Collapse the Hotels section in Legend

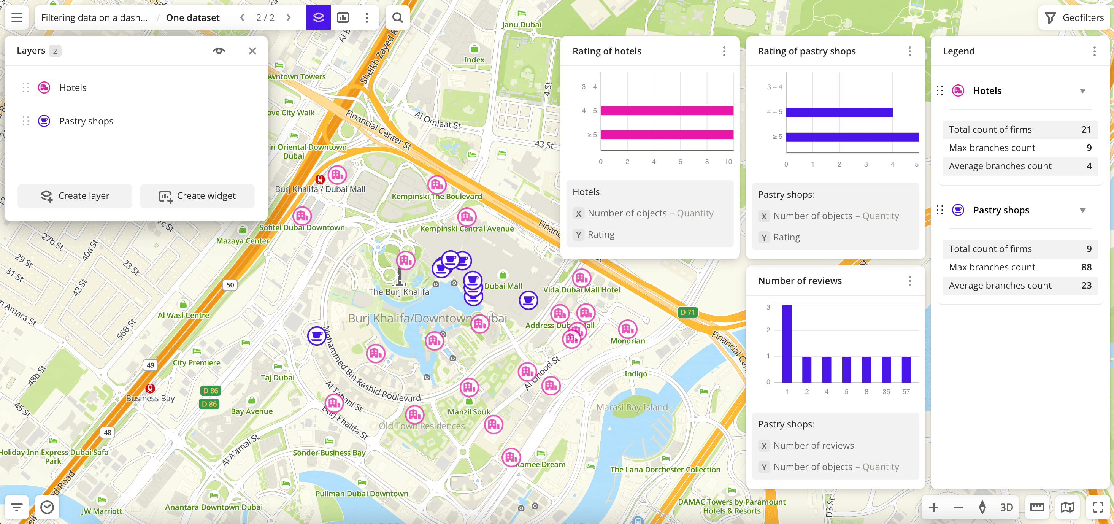[1083, 91]
